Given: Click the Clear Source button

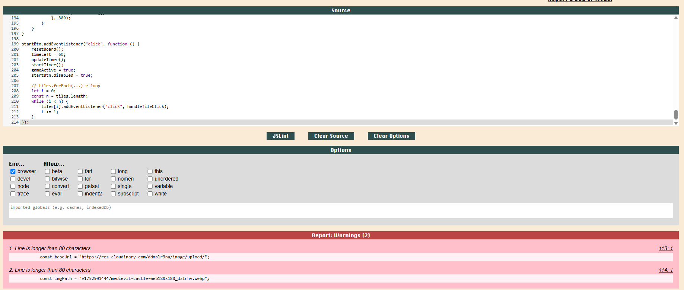Looking at the screenshot, I should tap(331, 136).
